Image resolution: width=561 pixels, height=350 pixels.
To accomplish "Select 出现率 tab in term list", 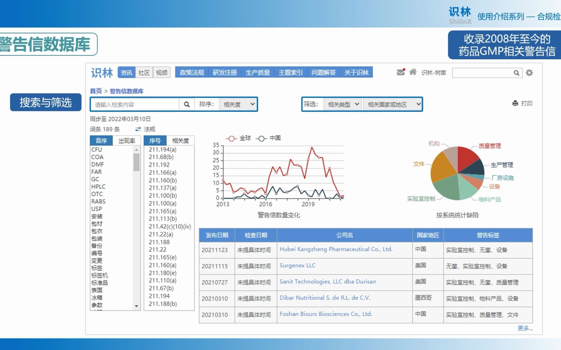I will [x=127, y=141].
